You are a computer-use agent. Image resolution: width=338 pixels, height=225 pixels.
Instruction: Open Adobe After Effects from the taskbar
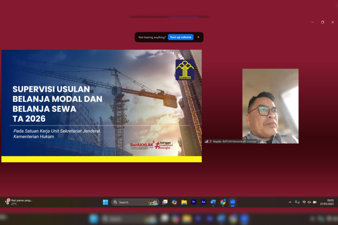coord(204,202)
